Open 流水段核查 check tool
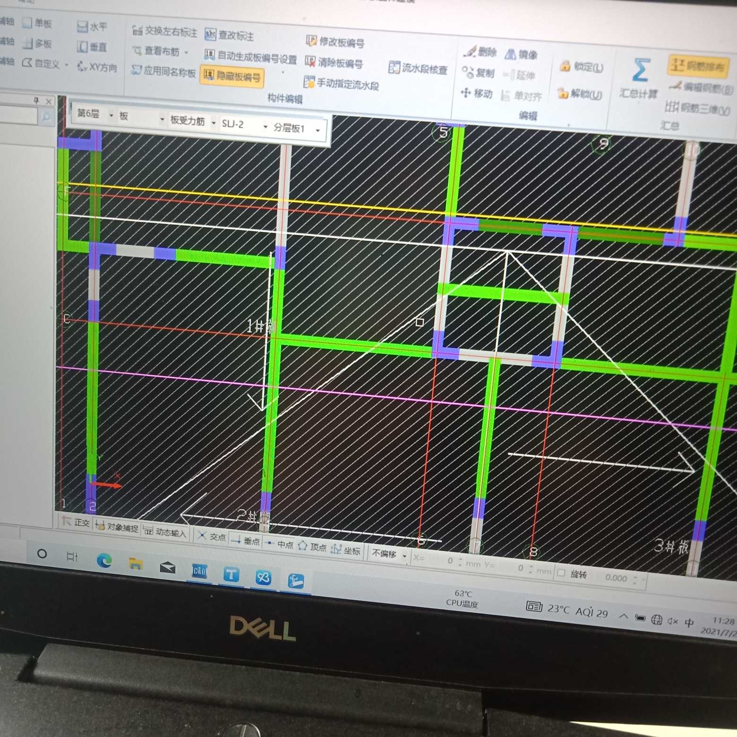The width and height of the screenshot is (737, 737). tap(418, 69)
